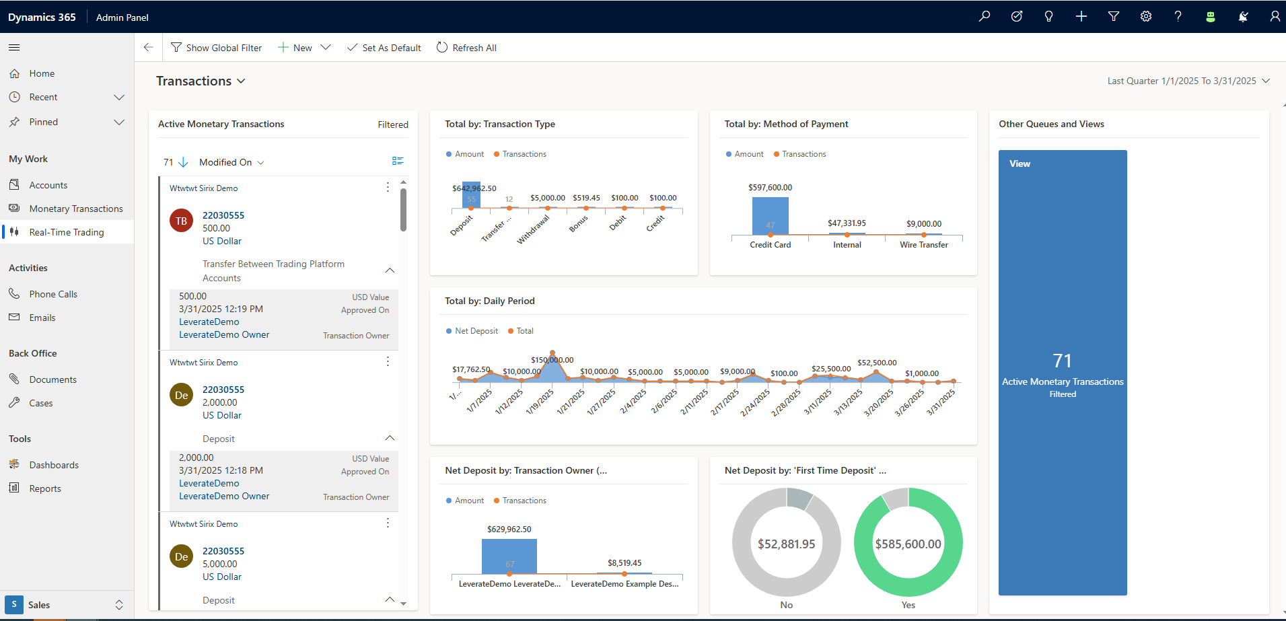The height and width of the screenshot is (621, 1286).
Task: Open the filter icon in the top bar
Action: point(1113,16)
